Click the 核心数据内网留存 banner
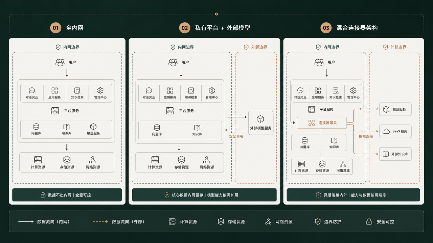The height and width of the screenshot is (243, 433). click(204, 195)
